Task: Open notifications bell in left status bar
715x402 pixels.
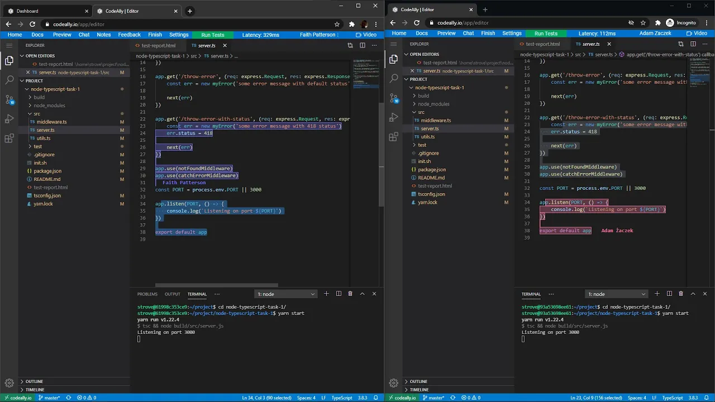Action: click(x=376, y=398)
